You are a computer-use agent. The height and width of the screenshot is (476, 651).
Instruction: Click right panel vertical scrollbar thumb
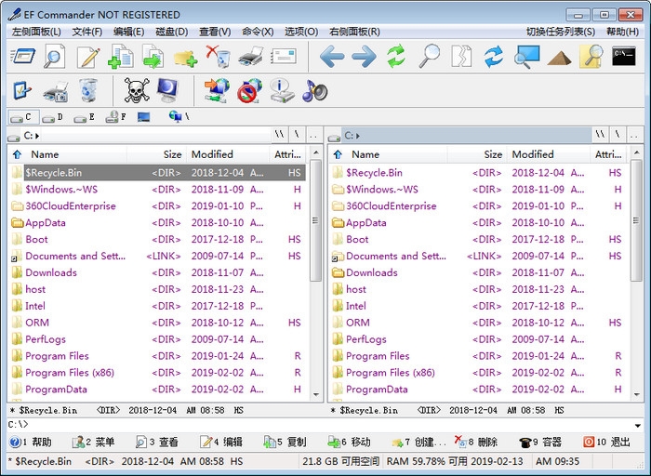(x=636, y=220)
